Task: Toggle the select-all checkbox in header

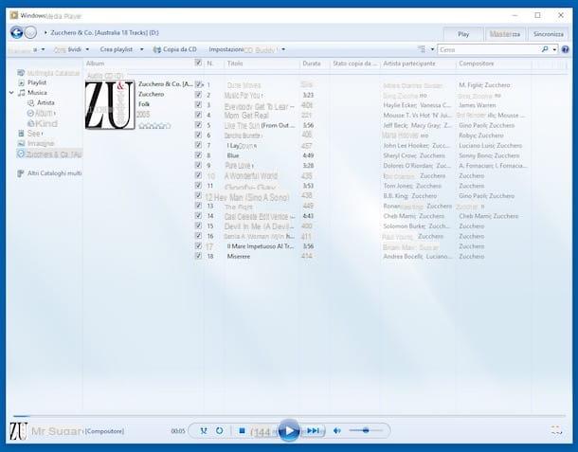Action: coord(198,63)
